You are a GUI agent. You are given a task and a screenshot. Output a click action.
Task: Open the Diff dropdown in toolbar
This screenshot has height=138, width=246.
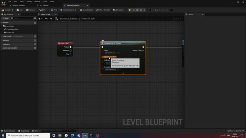pyautogui.click(x=43, y=10)
